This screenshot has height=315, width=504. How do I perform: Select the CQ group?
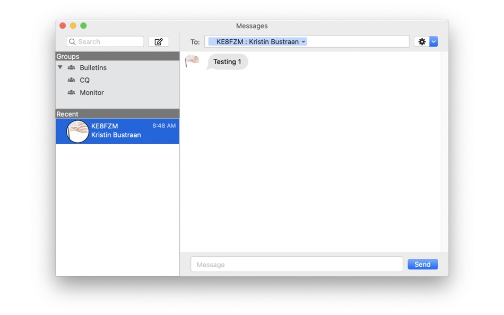[85, 80]
